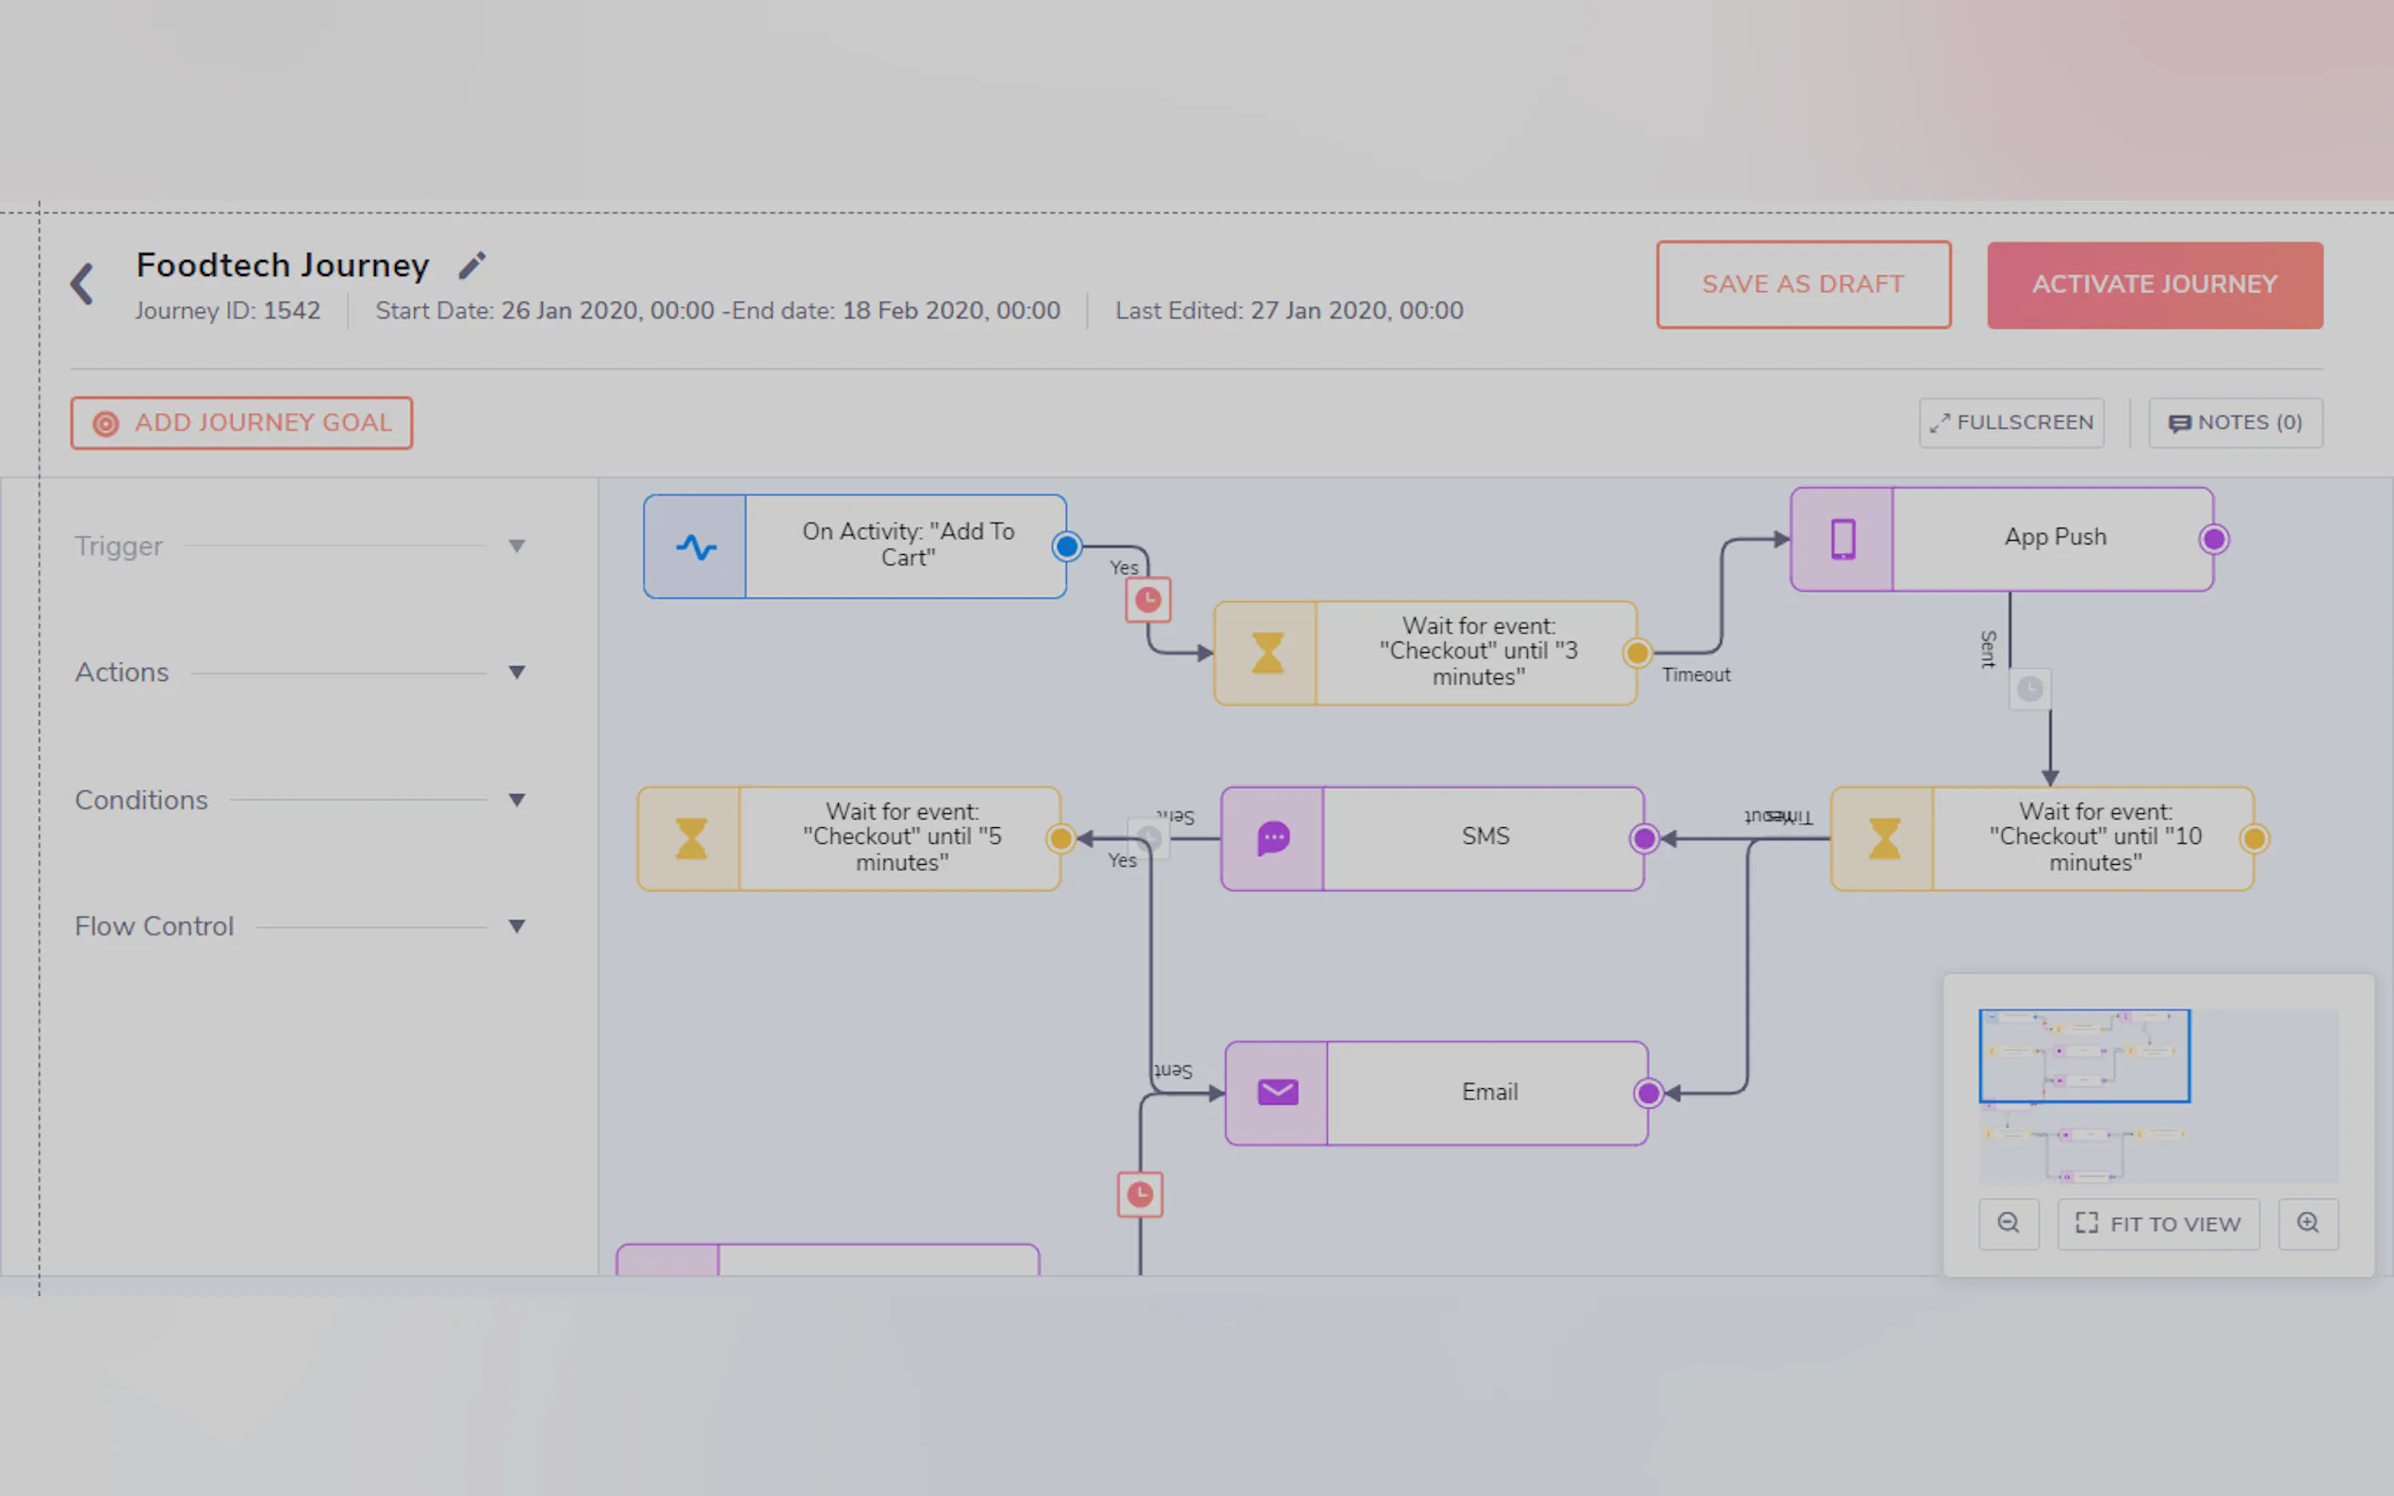Screen dimensions: 2394x1496
Task: Click hourglass icon of 3 minutes wait node
Action: 1266,653
